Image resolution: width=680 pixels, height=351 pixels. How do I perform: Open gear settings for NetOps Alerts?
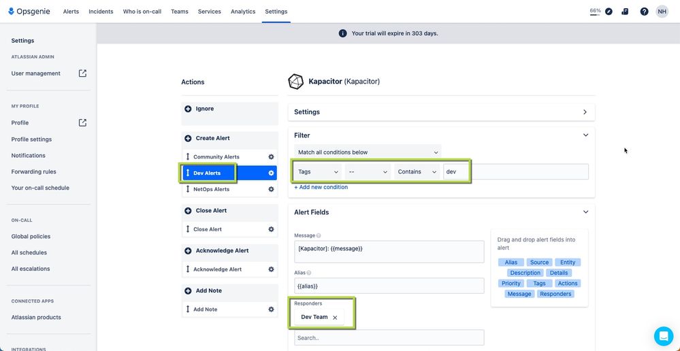(x=271, y=189)
